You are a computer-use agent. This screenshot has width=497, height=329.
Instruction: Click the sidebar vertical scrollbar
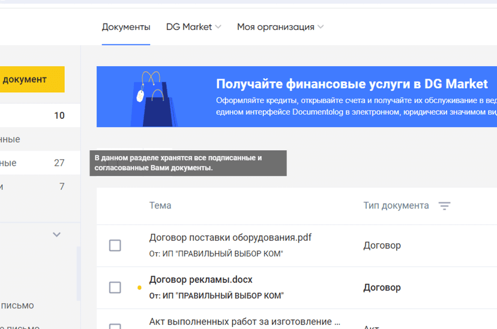coord(78,273)
